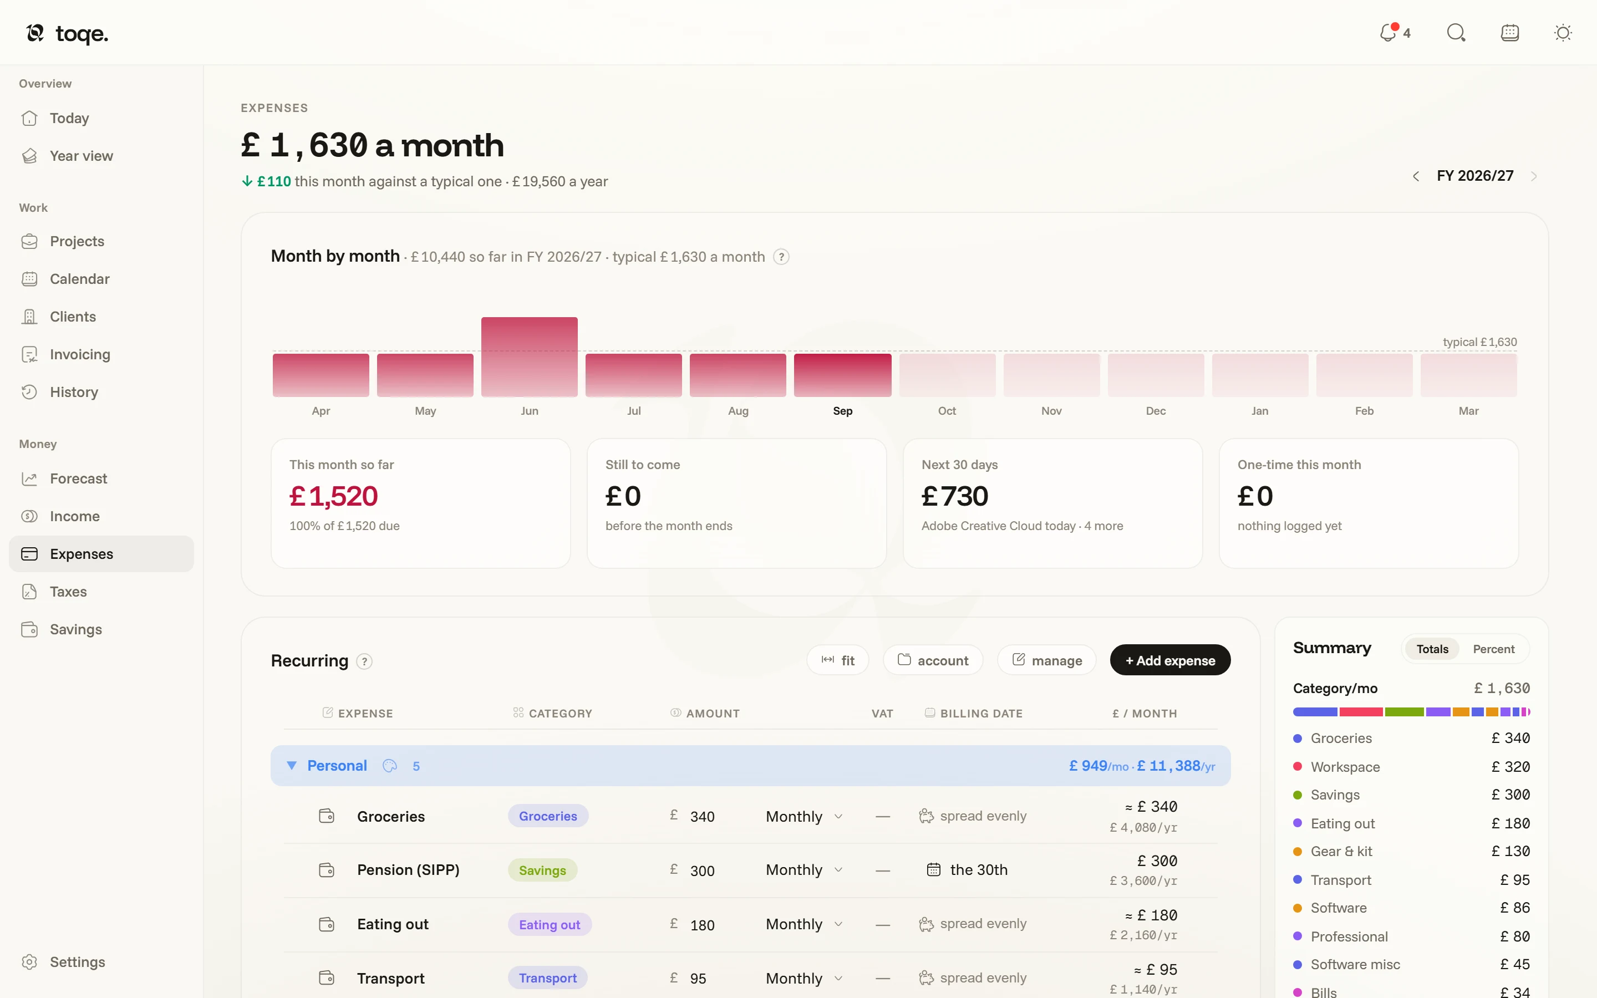Image resolution: width=1597 pixels, height=998 pixels.
Task: Open Groceries frequency dropdown
Action: pos(804,817)
